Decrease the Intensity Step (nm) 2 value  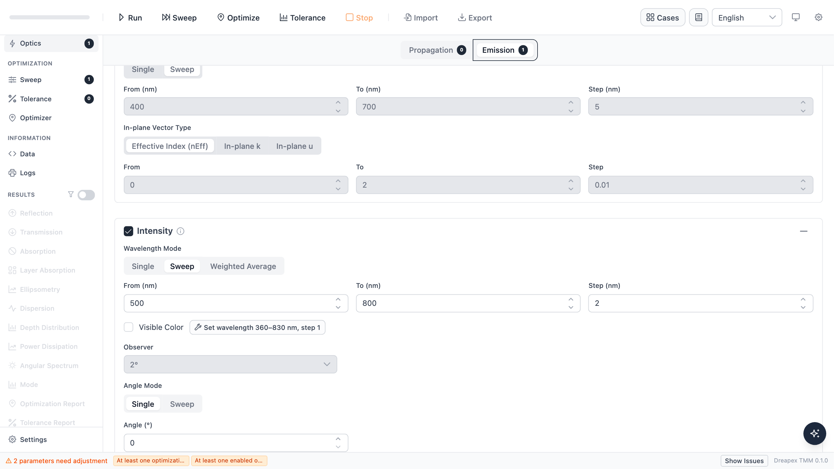click(803, 307)
